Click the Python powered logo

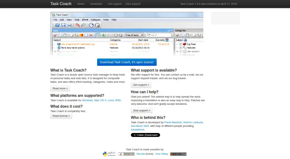coord(109,154)
